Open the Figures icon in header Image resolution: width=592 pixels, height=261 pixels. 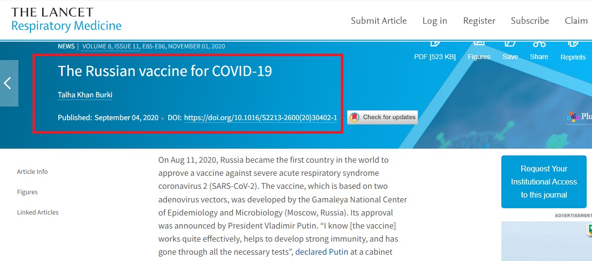[x=479, y=50]
